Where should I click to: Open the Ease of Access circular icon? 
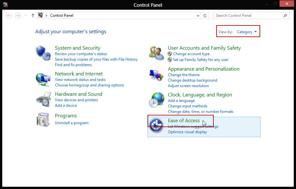pos(156,125)
